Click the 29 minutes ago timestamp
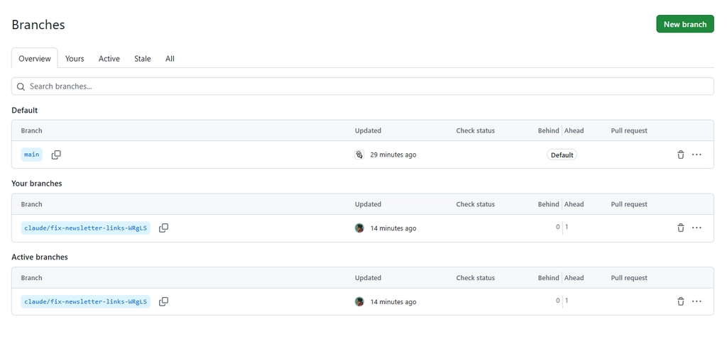727x341 pixels. pos(393,155)
